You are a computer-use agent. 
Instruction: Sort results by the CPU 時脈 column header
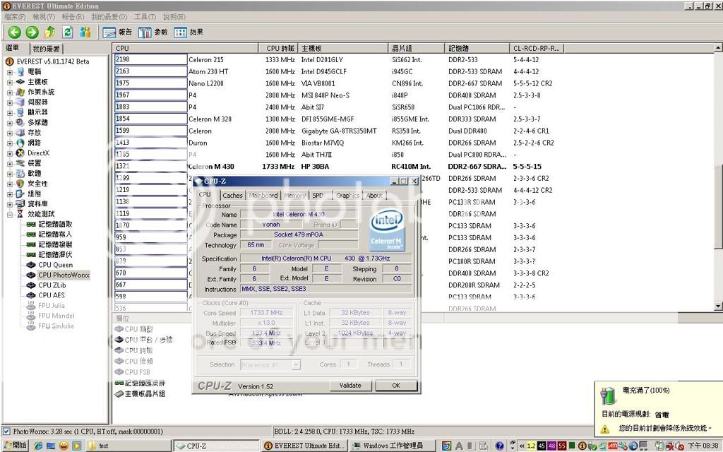coord(278,49)
